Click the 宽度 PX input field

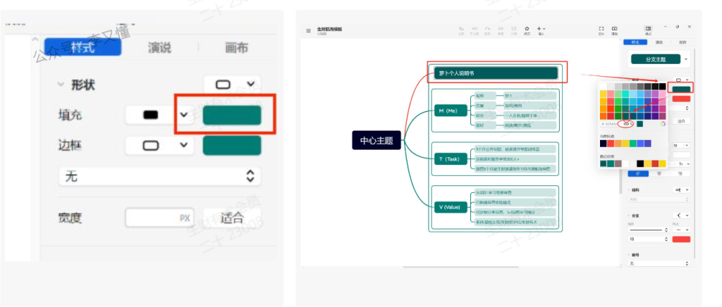[160, 218]
